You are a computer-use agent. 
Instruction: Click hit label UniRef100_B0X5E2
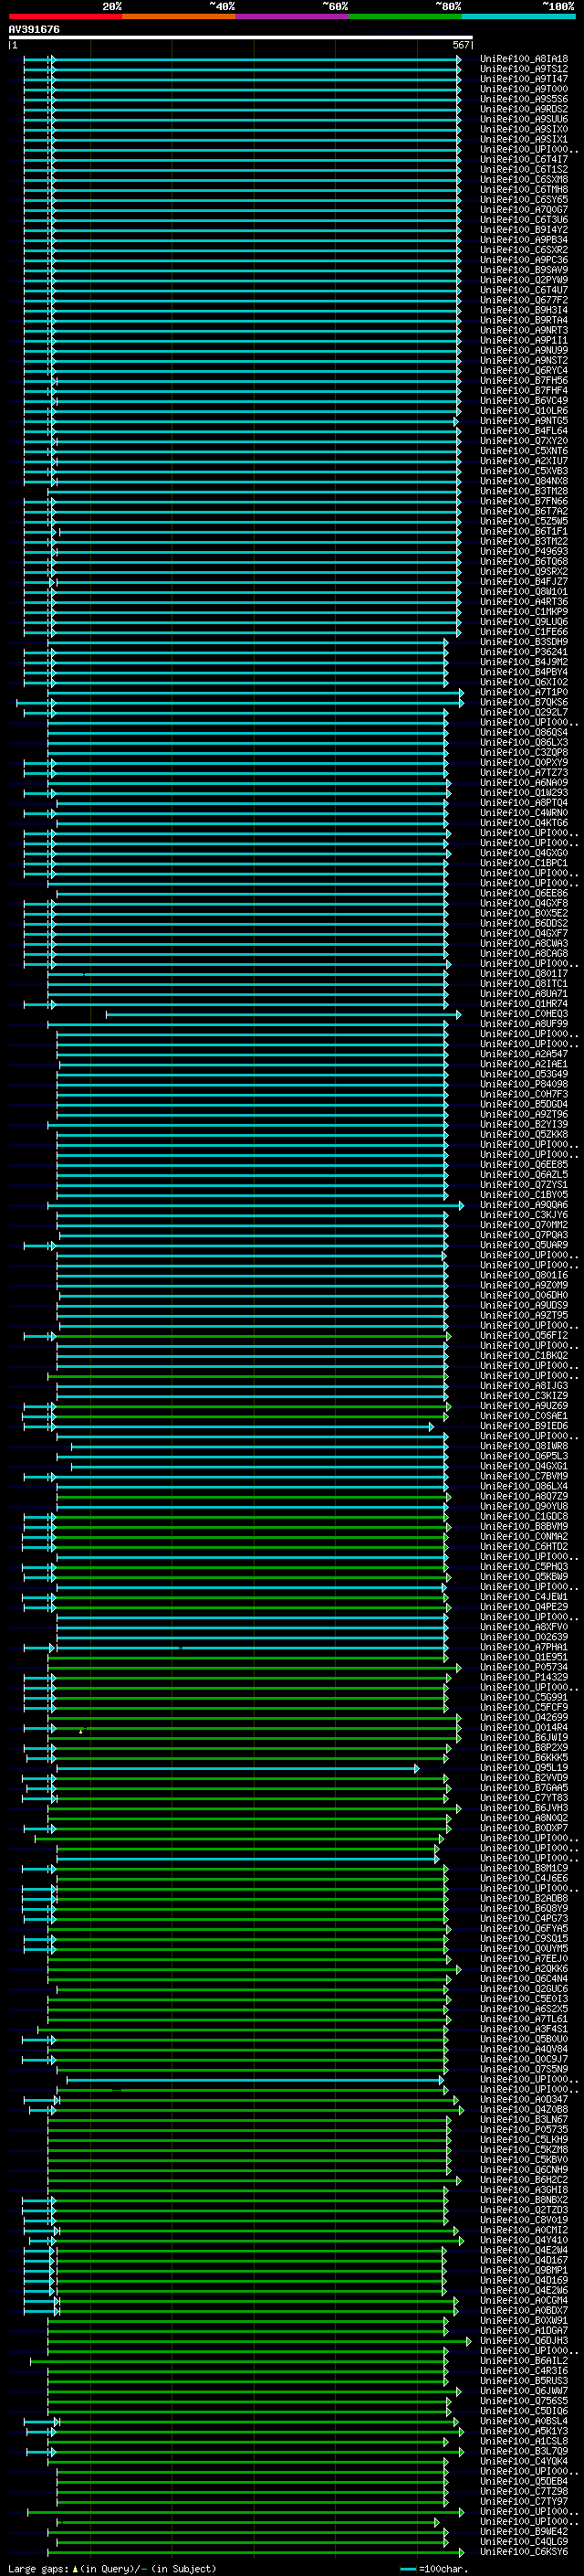(x=524, y=913)
